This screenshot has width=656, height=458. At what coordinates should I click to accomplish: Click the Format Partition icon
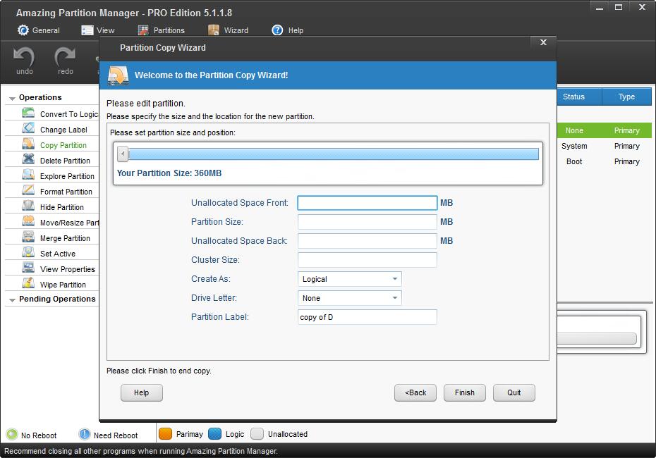[x=28, y=190]
